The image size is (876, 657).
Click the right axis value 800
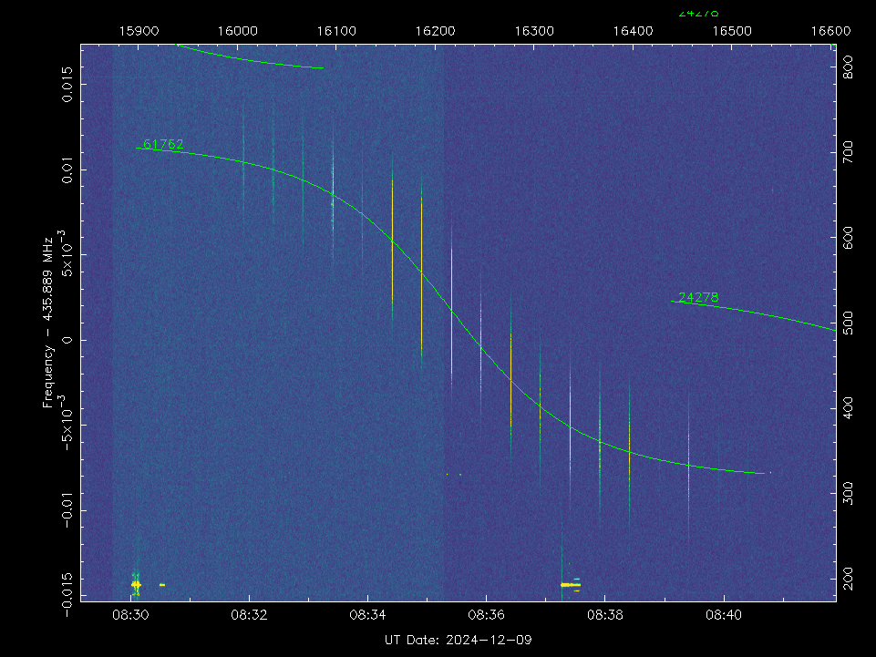(x=847, y=67)
